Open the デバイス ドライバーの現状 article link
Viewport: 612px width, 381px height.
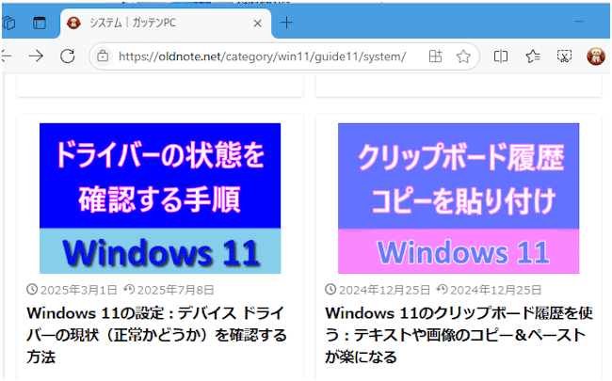pos(156,335)
